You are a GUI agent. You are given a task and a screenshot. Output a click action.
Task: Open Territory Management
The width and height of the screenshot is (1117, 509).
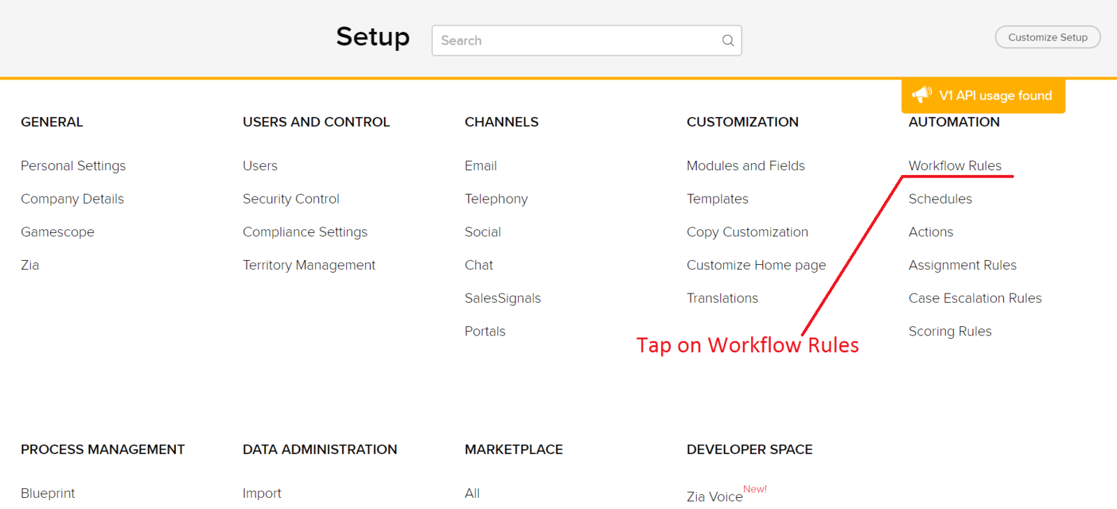coord(309,265)
